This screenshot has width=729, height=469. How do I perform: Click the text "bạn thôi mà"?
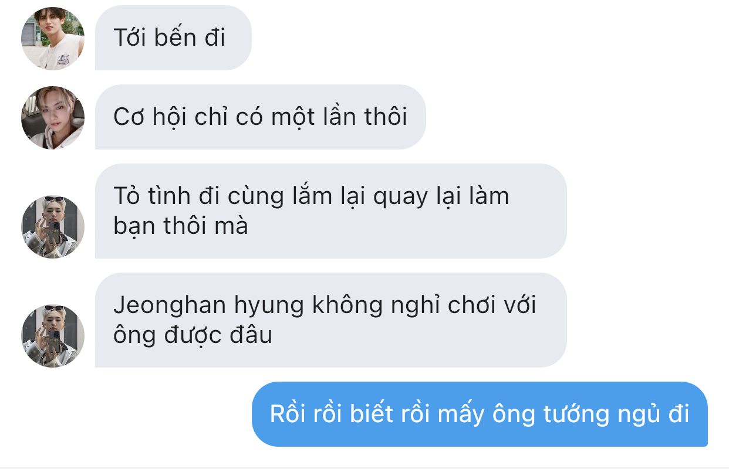click(181, 226)
